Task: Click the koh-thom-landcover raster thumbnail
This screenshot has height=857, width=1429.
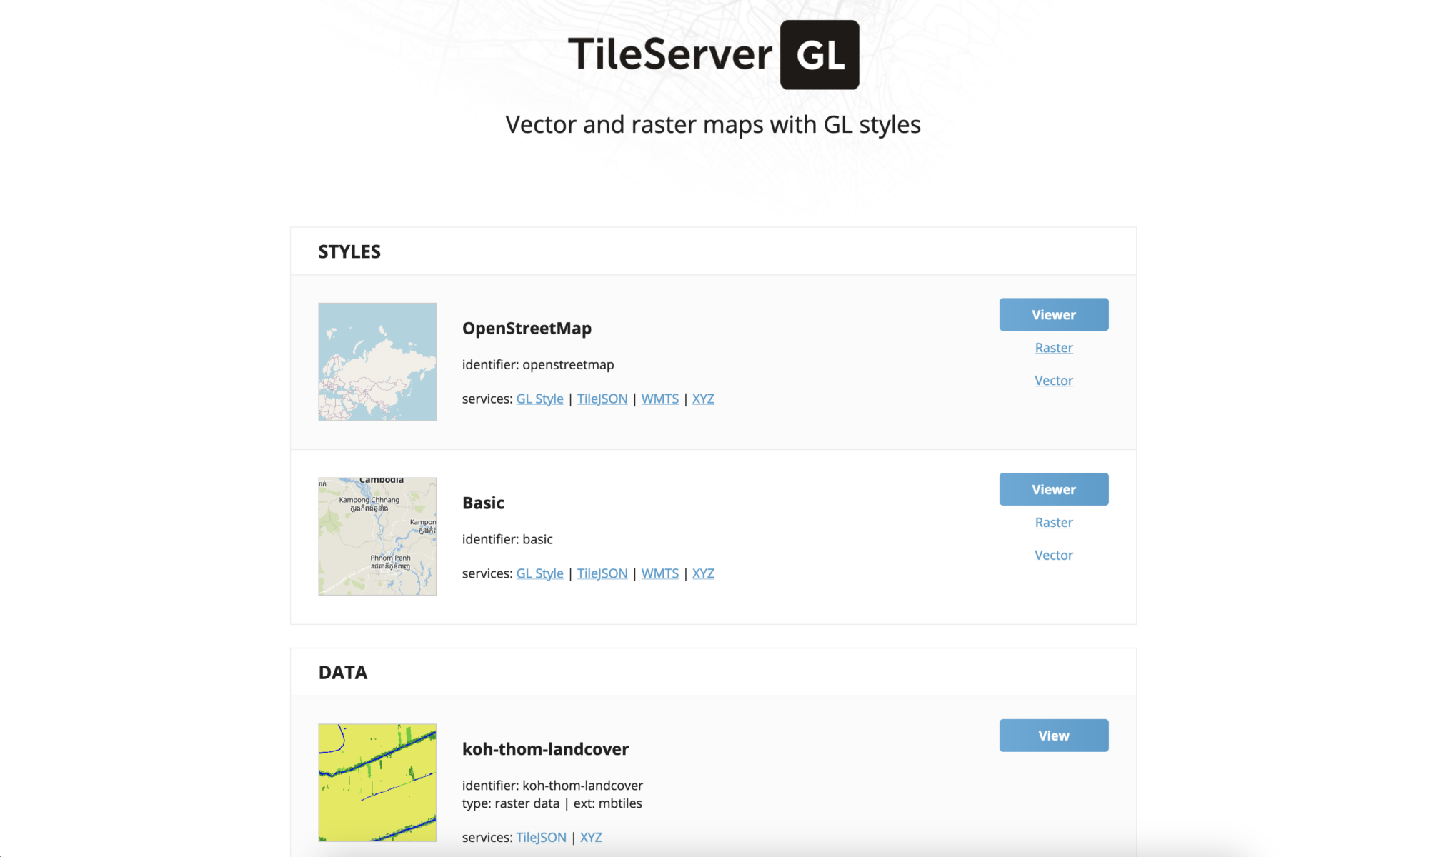Action: pos(377,783)
